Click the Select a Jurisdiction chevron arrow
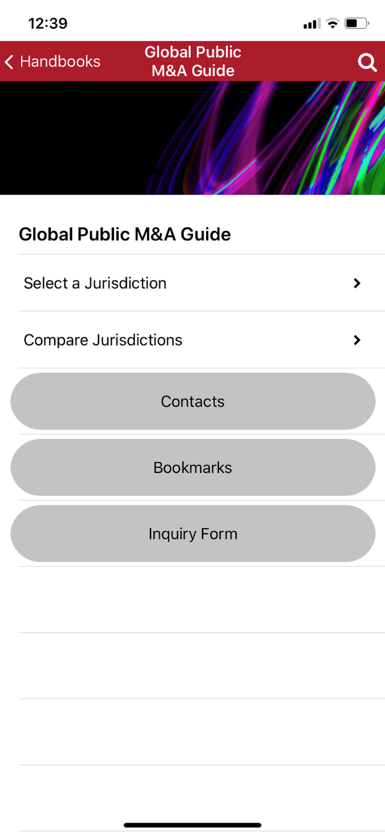The height and width of the screenshot is (835, 385). pyautogui.click(x=357, y=283)
